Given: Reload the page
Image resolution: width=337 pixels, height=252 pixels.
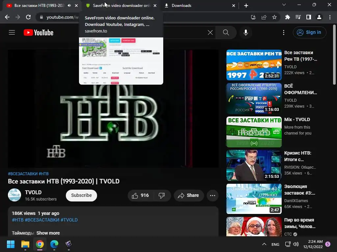Looking at the screenshot, I should pyautogui.click(x=28, y=17).
